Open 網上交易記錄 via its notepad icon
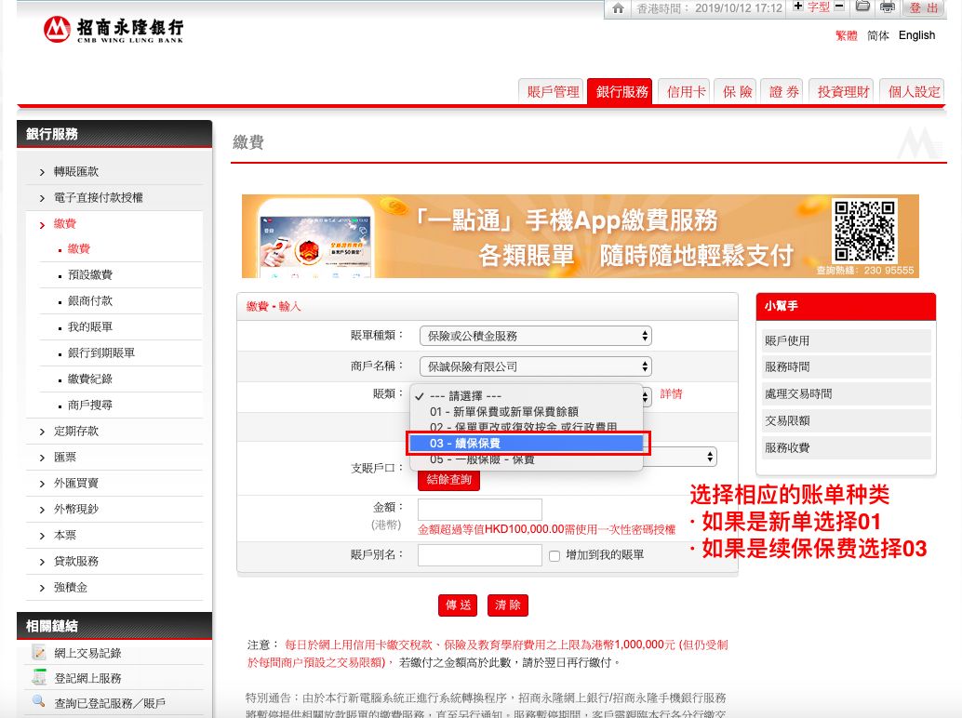962x718 pixels. [x=39, y=652]
